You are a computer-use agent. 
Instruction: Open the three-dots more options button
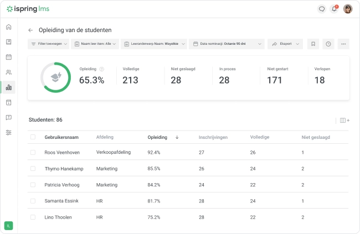tap(343, 44)
